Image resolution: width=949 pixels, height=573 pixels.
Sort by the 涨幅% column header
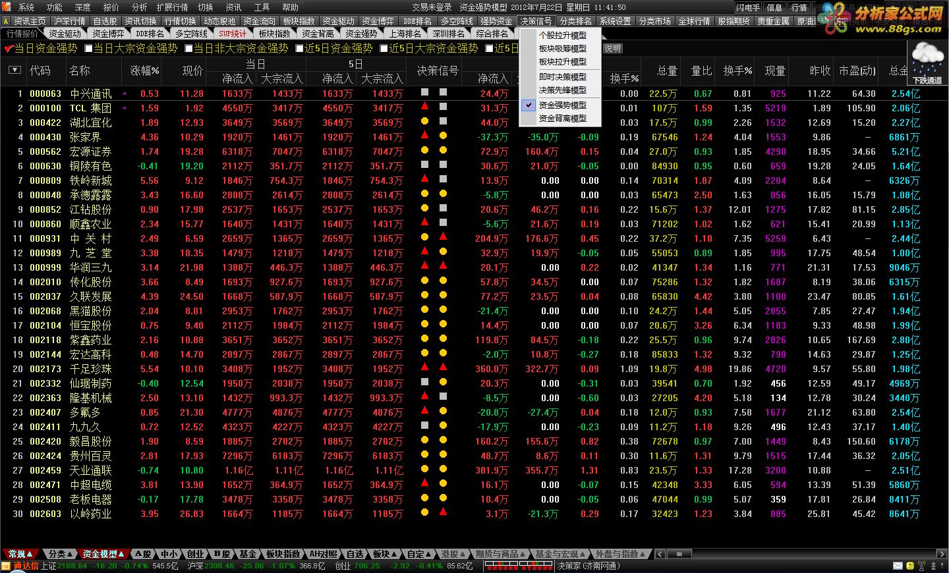pyautogui.click(x=145, y=70)
